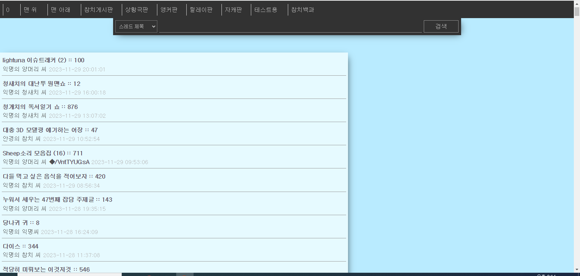Jump to bottom with 맨 아래
The image size is (580, 276).
pyautogui.click(x=61, y=10)
